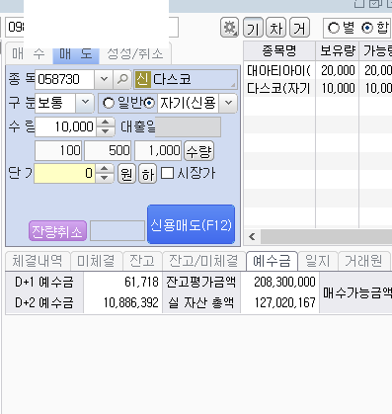The width and height of the screenshot is (392, 414).
Task: Increase price with the up arrow
Action: pyautogui.click(x=104, y=169)
